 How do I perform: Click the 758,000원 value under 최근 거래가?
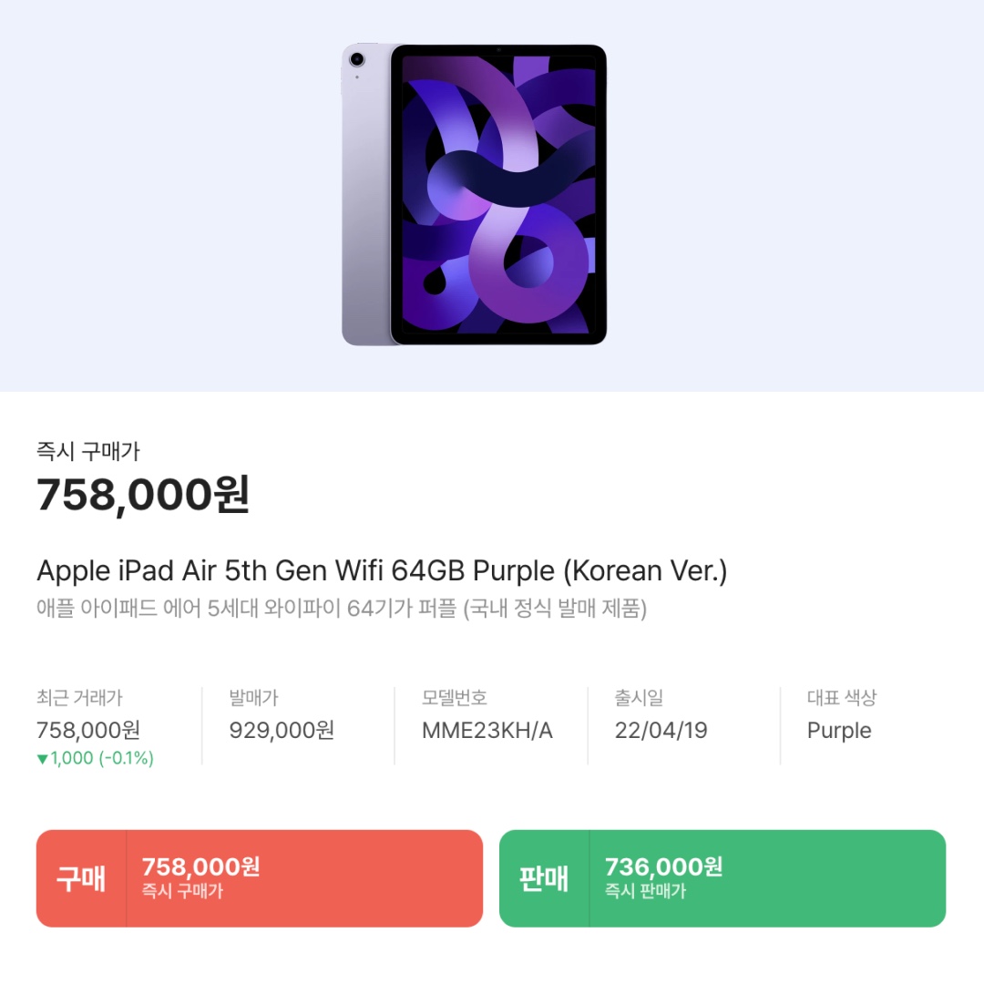(88, 731)
